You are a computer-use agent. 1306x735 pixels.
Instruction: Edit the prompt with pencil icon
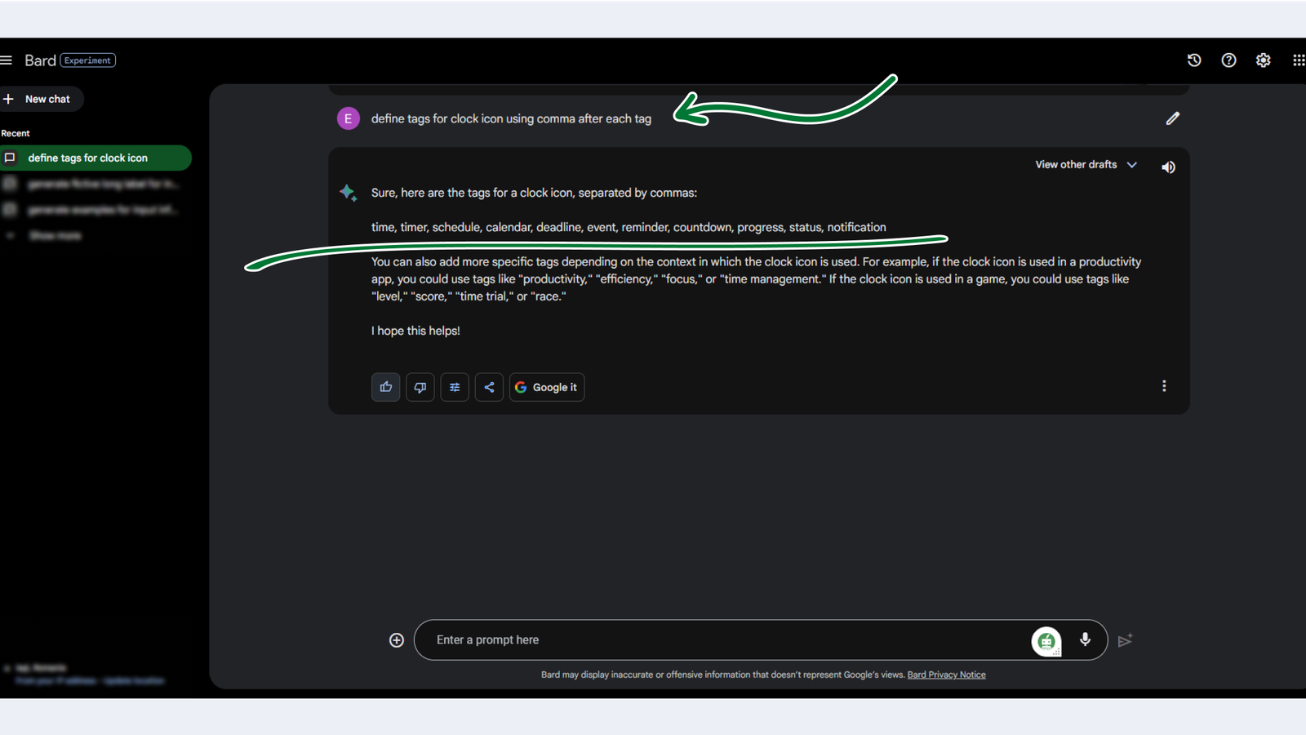coord(1173,118)
